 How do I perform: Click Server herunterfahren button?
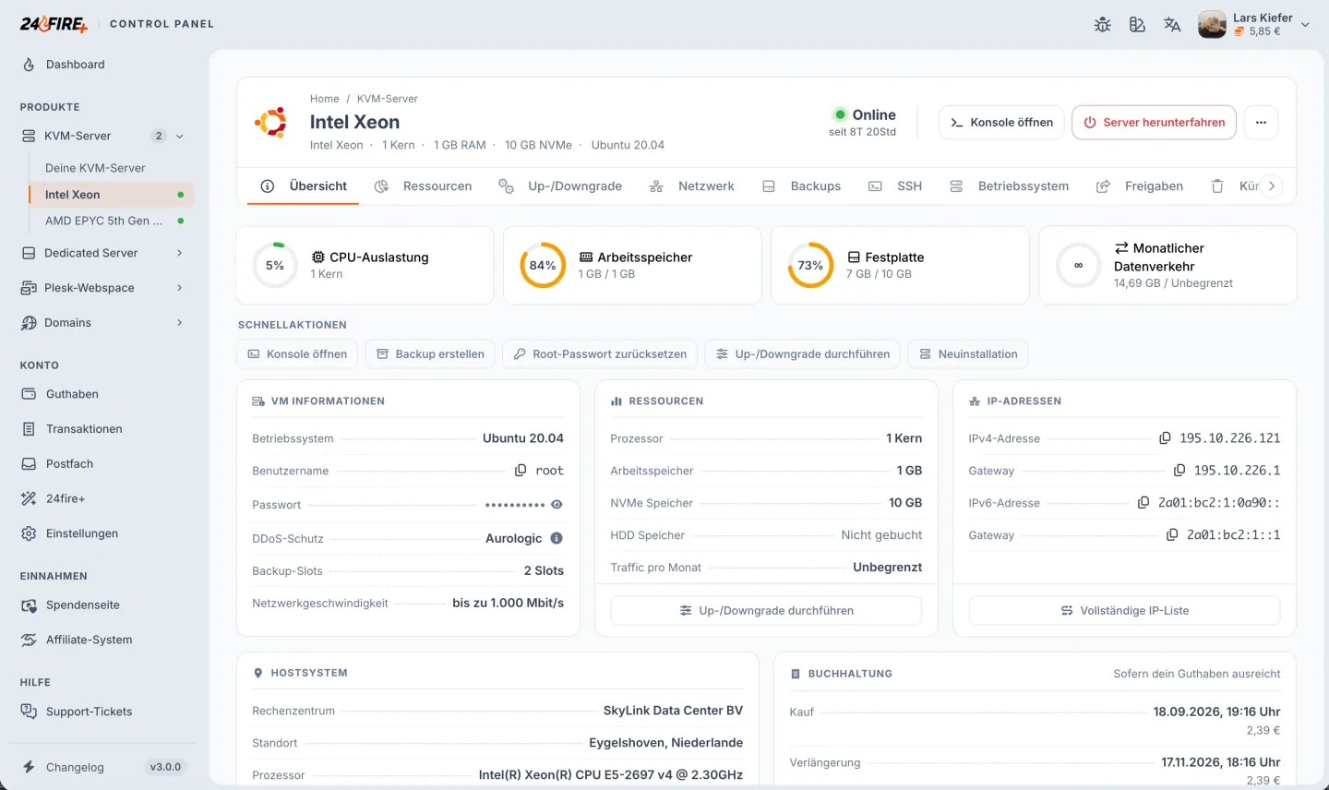[x=1154, y=122]
